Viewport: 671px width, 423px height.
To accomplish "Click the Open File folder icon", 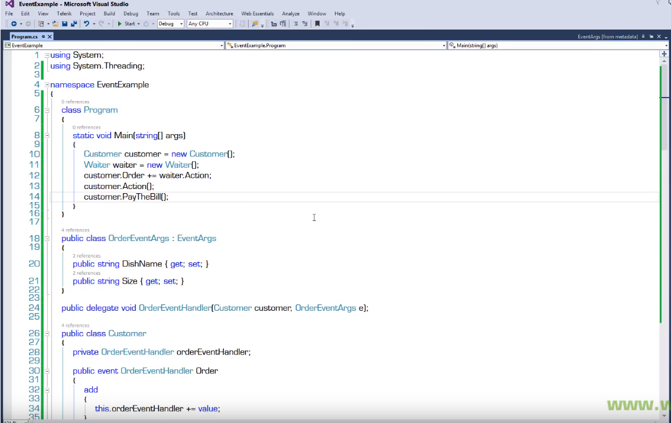I will (x=56, y=24).
